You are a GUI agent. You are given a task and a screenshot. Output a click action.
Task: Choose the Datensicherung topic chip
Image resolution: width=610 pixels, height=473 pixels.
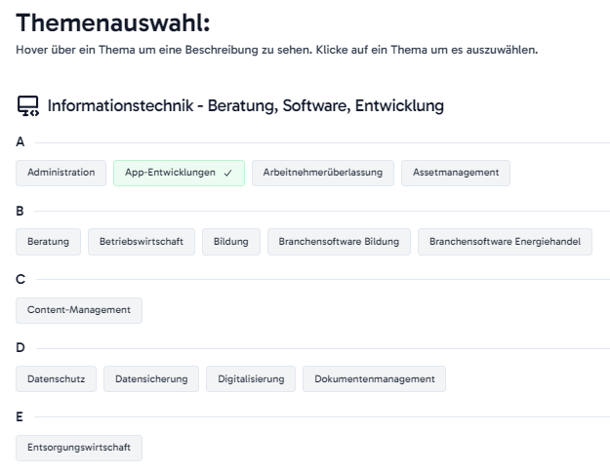(151, 379)
